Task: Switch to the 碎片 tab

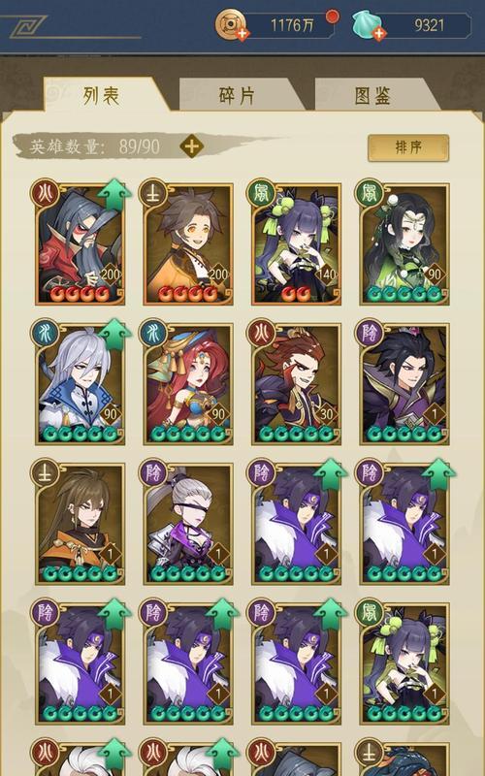Action: (237, 95)
